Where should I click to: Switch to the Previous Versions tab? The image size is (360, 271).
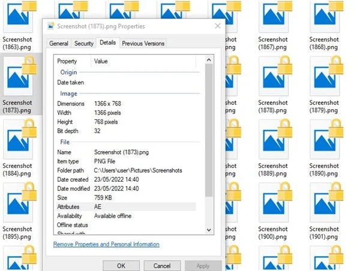pyautogui.click(x=143, y=43)
